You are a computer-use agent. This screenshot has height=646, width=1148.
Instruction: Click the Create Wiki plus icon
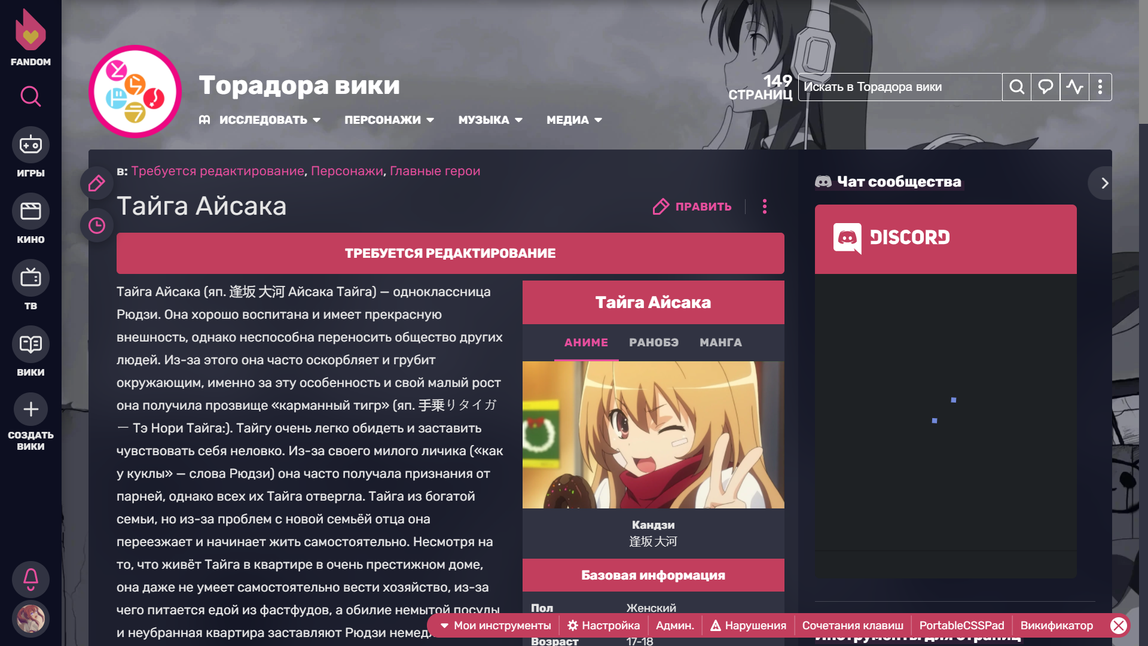30,410
